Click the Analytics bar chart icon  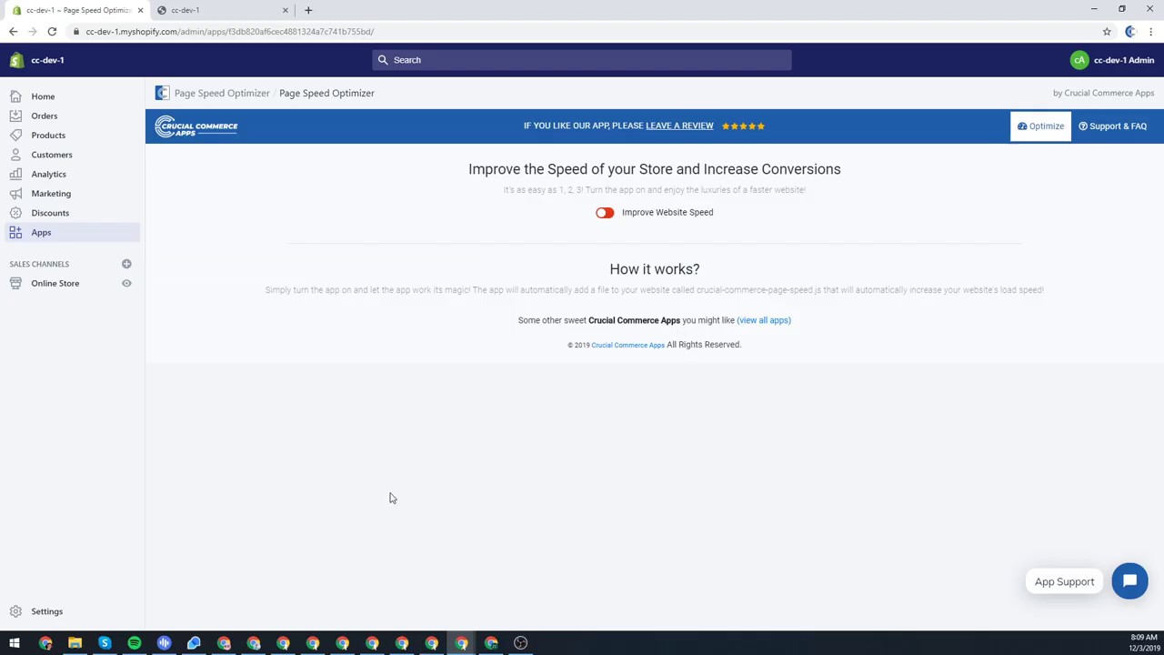point(15,174)
